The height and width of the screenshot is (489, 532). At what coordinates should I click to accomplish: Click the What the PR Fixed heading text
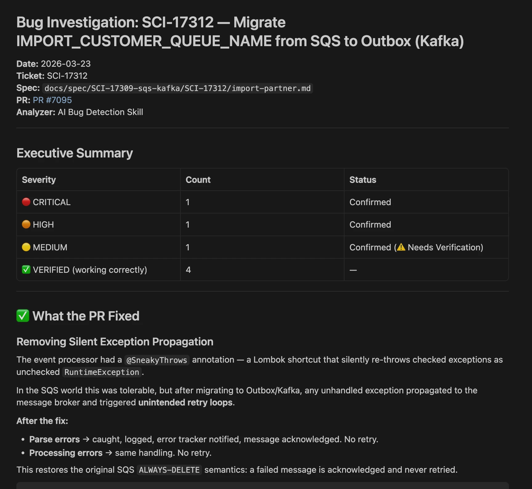click(x=86, y=316)
